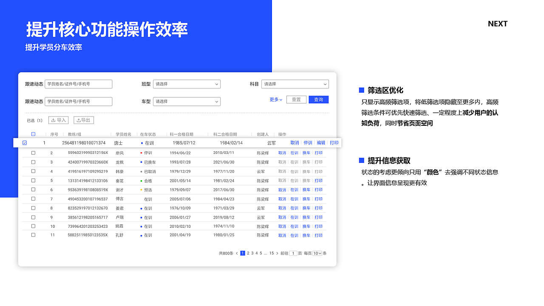Check the row checkbox for 韩豪
Viewport: 544px width, 306px height.
(33, 171)
